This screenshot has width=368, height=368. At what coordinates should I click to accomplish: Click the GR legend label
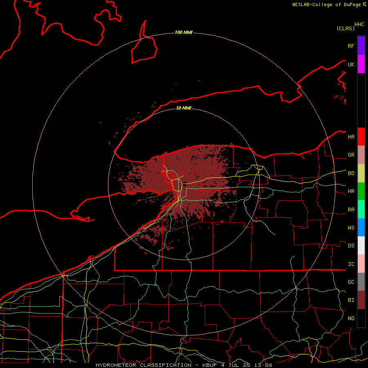tap(351, 155)
